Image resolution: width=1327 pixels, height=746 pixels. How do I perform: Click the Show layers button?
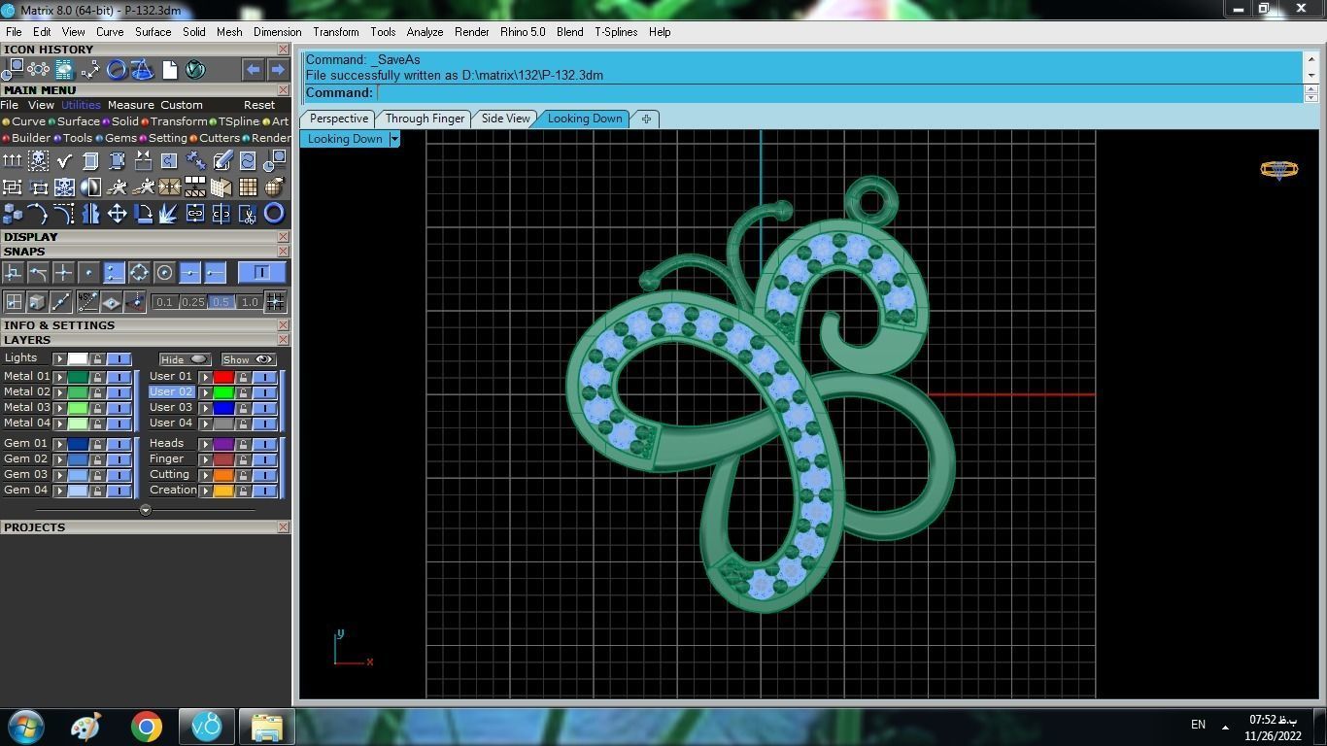[x=248, y=359]
